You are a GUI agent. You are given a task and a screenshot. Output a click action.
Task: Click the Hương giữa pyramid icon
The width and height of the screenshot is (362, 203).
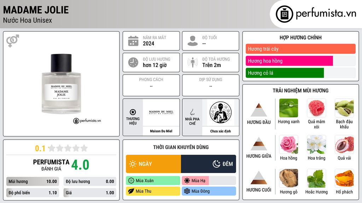[x=259, y=144]
